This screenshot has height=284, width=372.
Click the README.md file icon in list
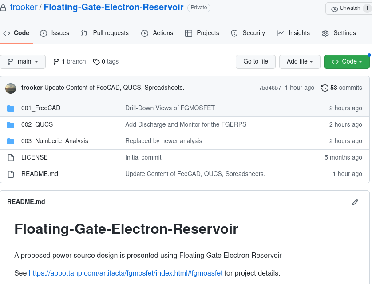[11, 174]
